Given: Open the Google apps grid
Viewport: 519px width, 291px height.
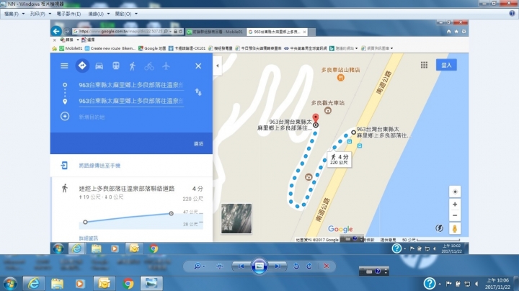Looking at the screenshot, I should tap(424, 65).
